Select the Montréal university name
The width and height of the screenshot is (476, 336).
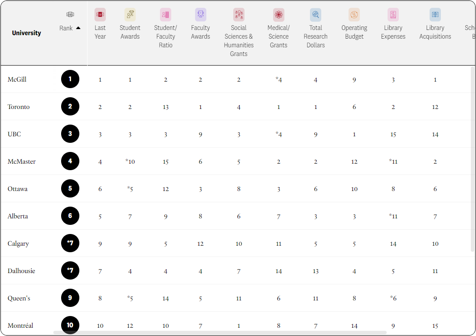(x=20, y=326)
